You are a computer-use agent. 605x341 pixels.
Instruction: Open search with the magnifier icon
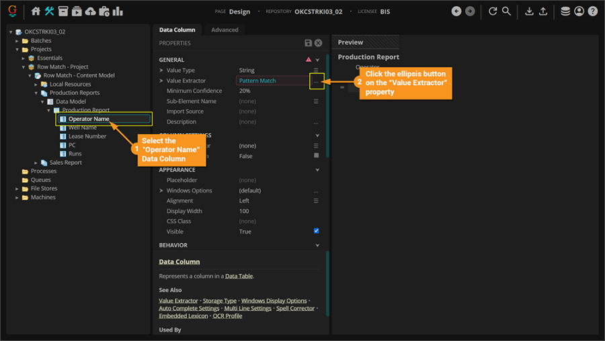coord(507,11)
